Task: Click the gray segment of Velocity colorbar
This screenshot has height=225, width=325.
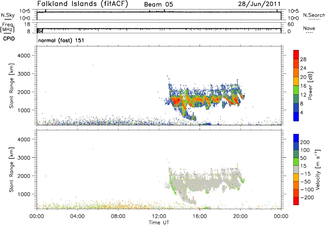Action: [x=296, y=170]
